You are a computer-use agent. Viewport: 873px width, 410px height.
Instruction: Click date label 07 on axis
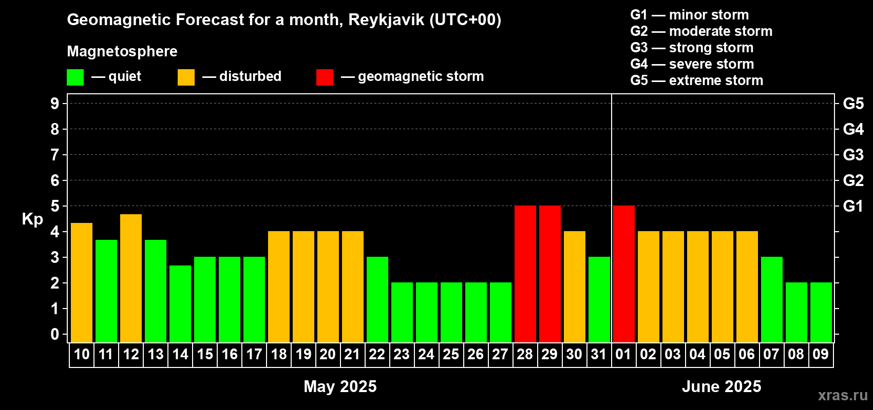pos(771,355)
